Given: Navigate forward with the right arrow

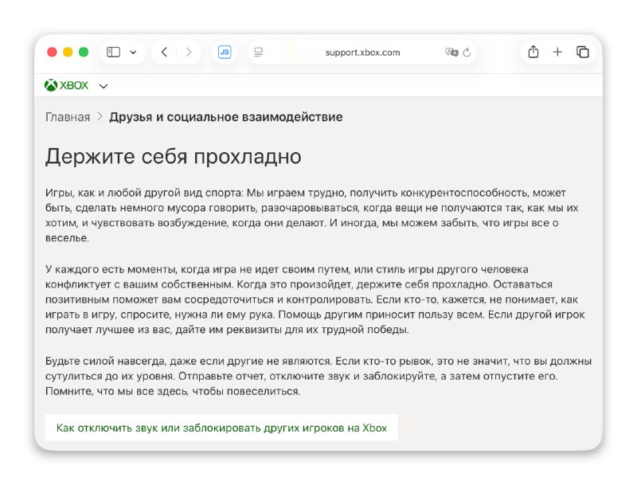Looking at the screenshot, I should (x=188, y=52).
